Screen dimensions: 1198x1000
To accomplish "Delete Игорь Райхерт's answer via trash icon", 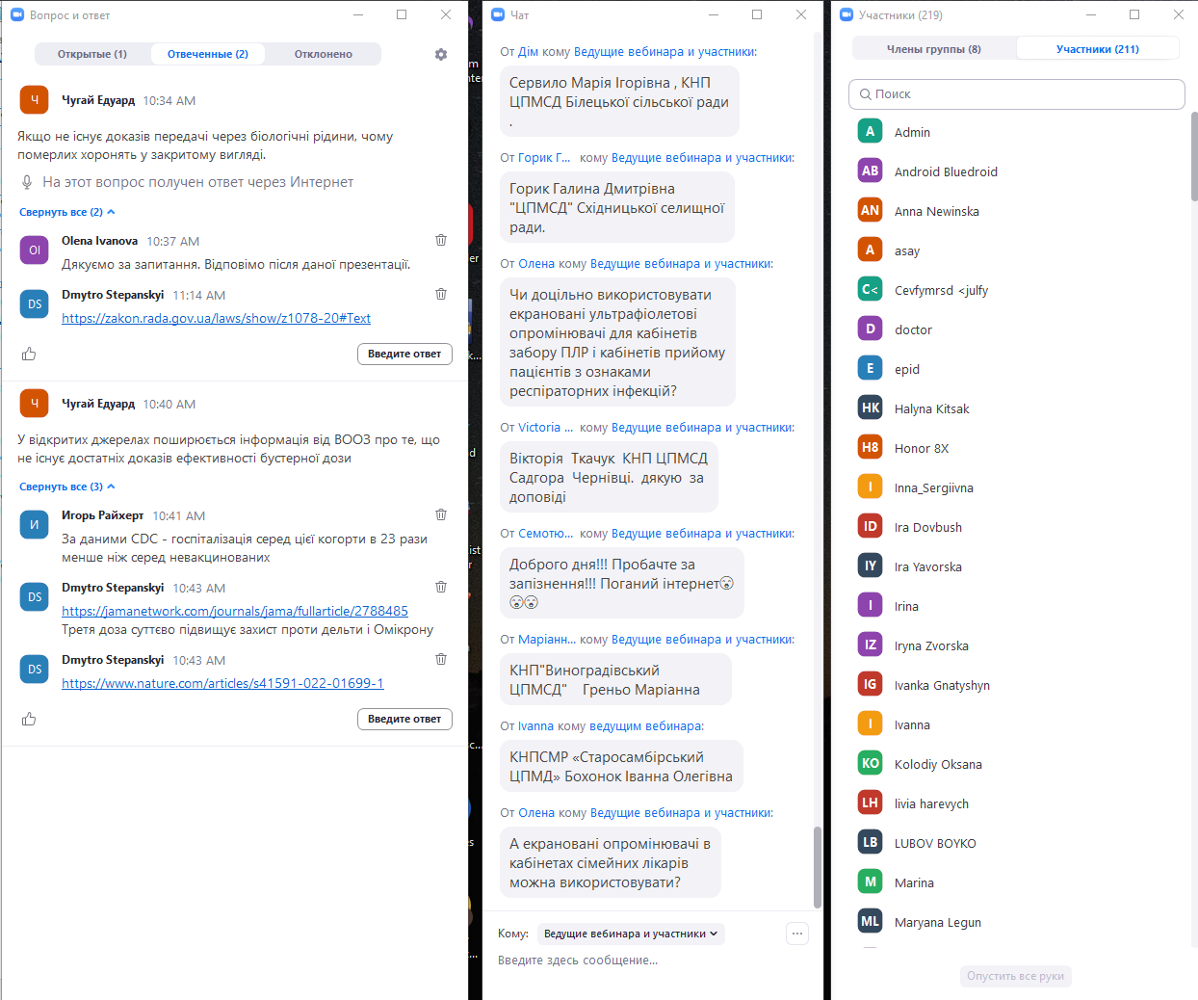I will [441, 514].
